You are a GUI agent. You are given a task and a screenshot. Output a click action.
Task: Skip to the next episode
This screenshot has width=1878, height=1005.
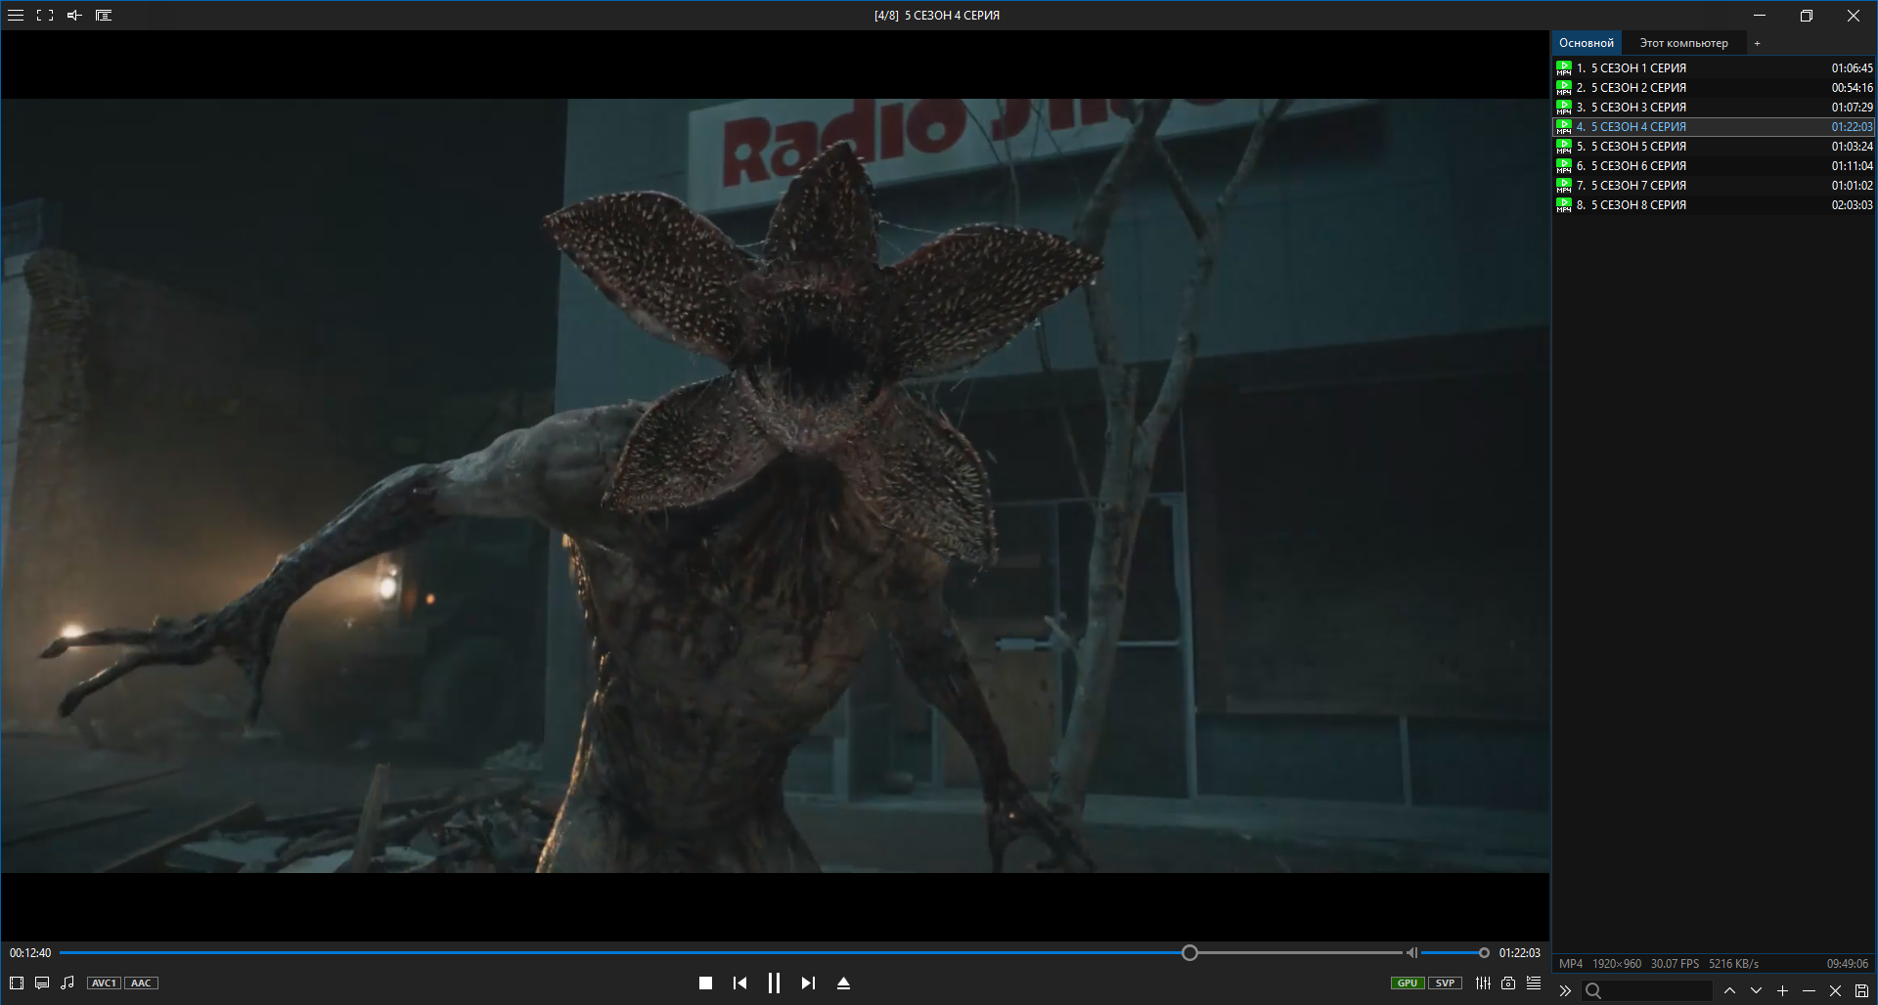808,983
